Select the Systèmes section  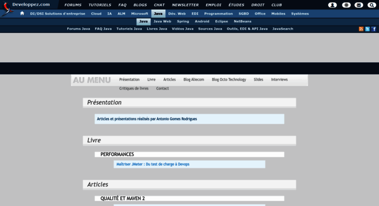pos(300,14)
